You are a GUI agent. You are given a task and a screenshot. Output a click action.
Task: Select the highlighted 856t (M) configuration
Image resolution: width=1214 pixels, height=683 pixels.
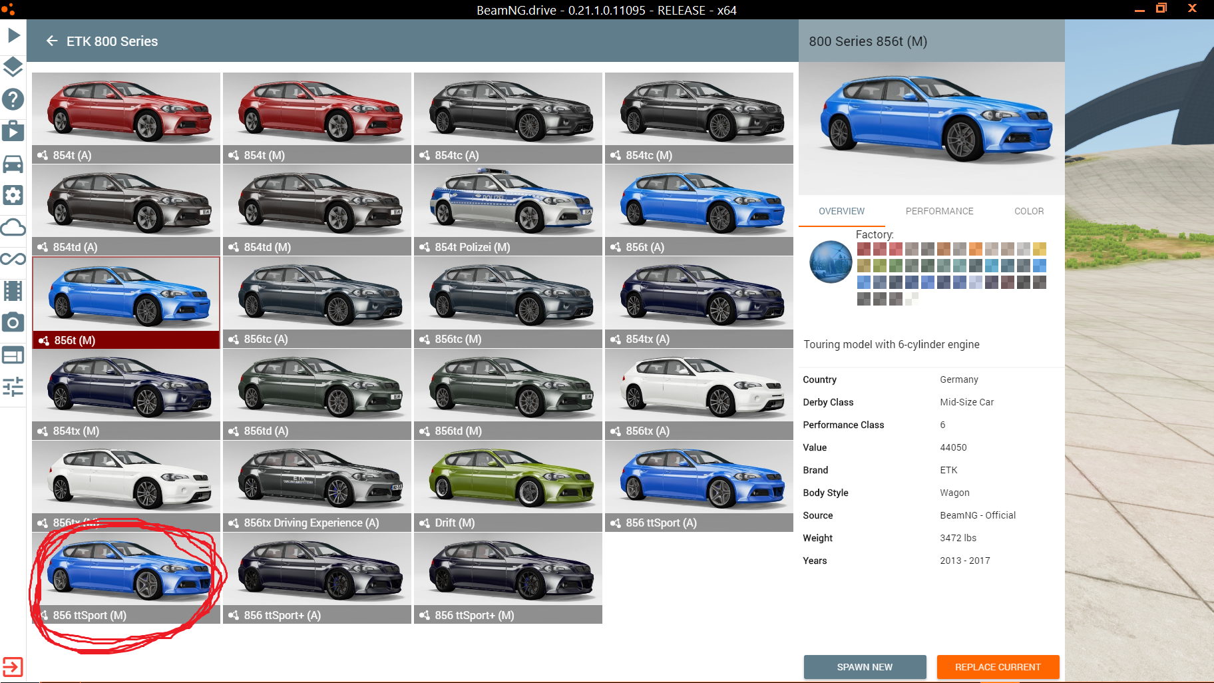(126, 302)
